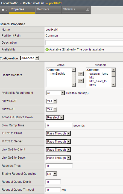Open the Availability Requirement dropdown
123x194 pixels.
[x=55, y=93]
